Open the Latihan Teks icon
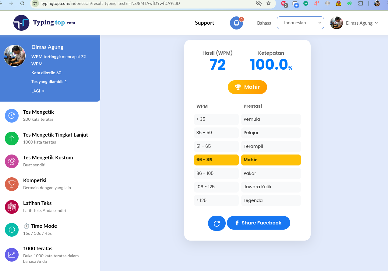The width and height of the screenshot is (388, 271). click(12, 207)
